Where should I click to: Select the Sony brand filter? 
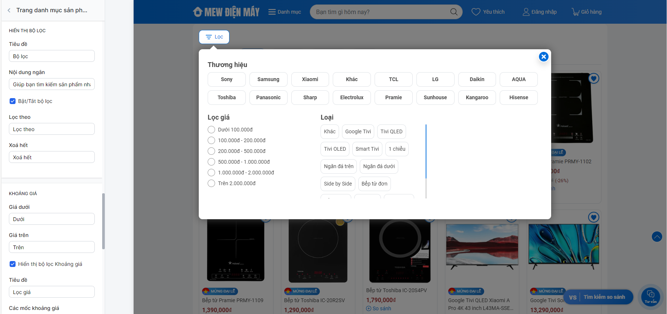(x=227, y=79)
